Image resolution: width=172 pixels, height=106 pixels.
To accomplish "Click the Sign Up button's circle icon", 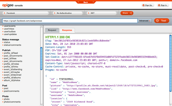I will tap(143, 5).
